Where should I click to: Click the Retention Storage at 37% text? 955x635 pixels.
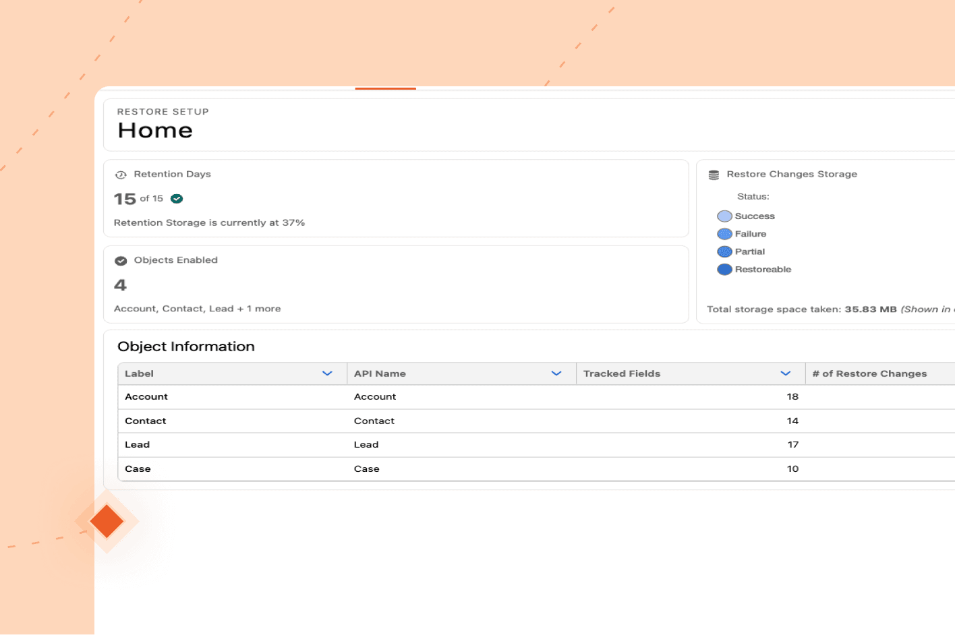(x=209, y=222)
